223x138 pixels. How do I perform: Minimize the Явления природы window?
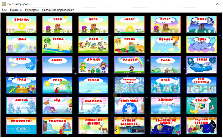[x=195, y=4]
